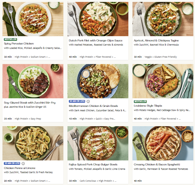Click 20 Min or Less badge on Chicken Penne
The image size is (195, 185).
[12, 163]
